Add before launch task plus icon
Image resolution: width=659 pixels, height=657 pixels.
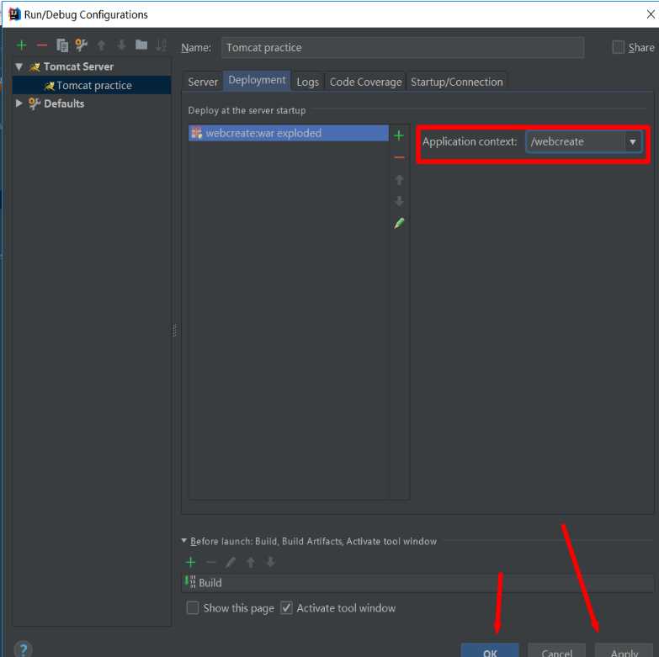190,562
